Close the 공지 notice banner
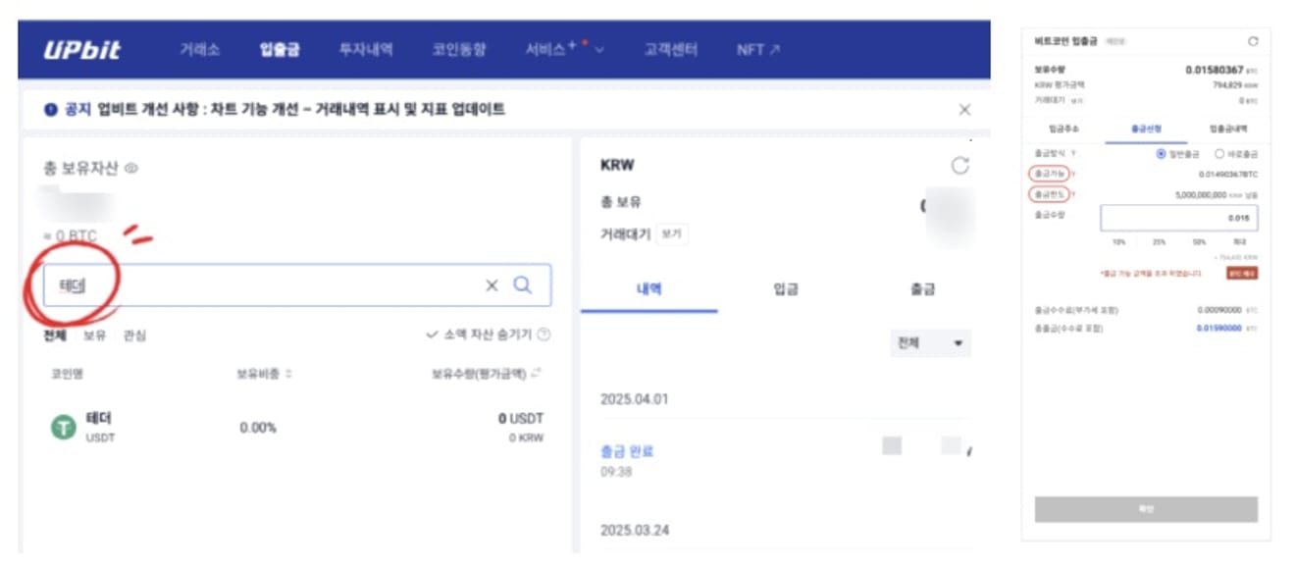The image size is (1295, 569). [x=964, y=110]
